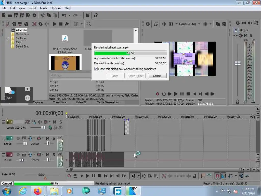Open track 2 automation settings dropdown arrow

43,138
